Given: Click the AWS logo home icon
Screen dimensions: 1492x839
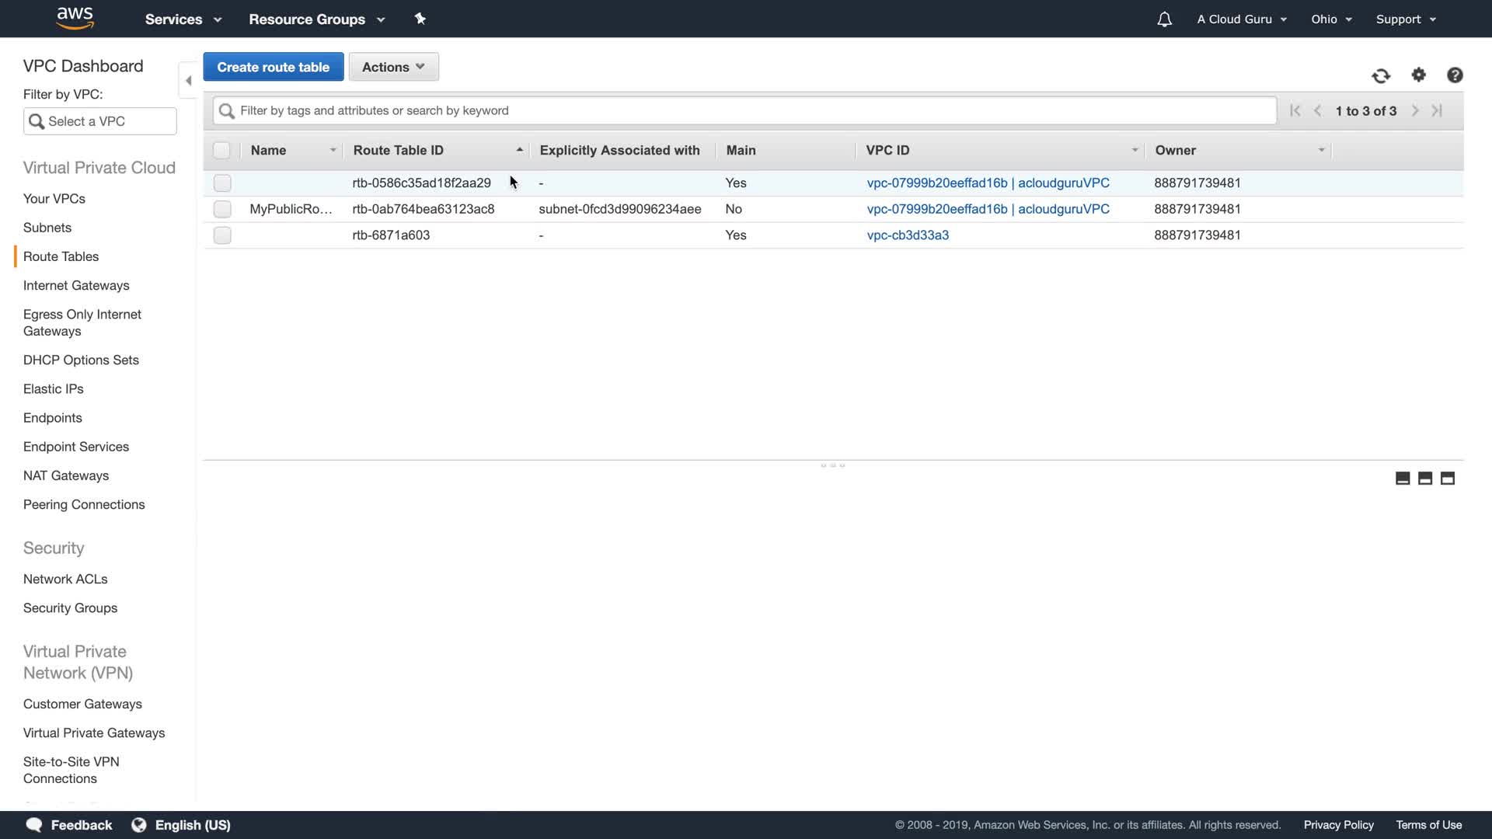Looking at the screenshot, I should pyautogui.click(x=75, y=18).
